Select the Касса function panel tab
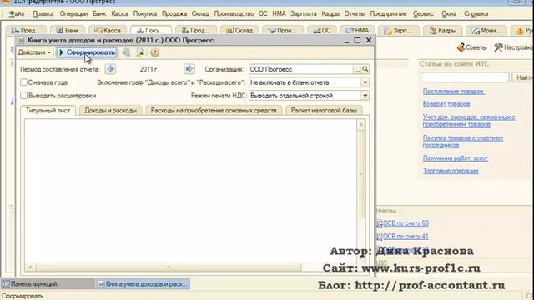The image size is (534, 300). click(x=108, y=30)
